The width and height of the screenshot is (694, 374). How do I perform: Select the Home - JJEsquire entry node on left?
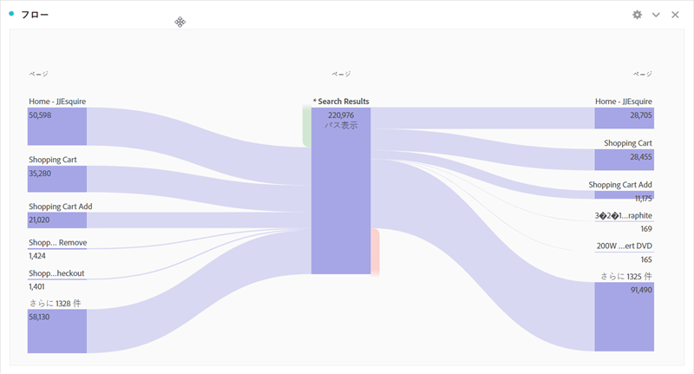57,127
